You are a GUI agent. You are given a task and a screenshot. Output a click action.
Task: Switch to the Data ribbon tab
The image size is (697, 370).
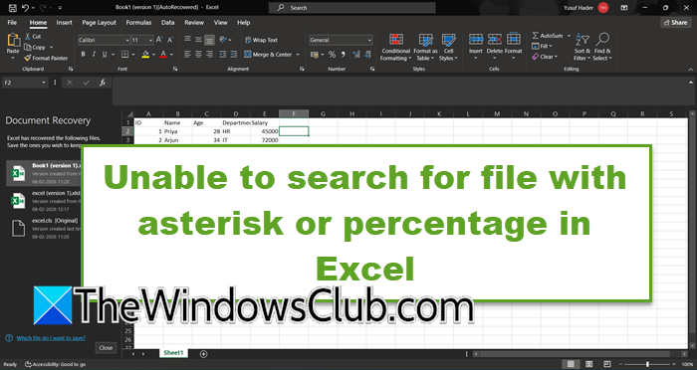point(167,22)
